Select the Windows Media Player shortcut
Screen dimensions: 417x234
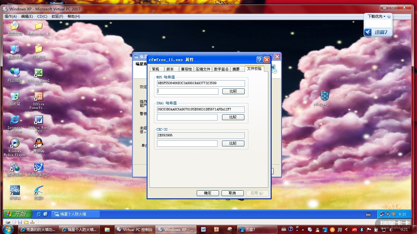[x=15, y=147]
